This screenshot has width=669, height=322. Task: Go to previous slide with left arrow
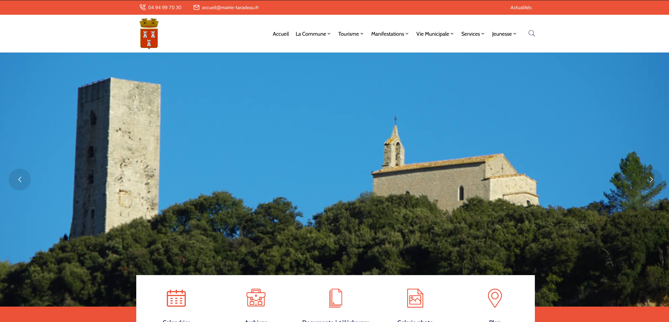(x=20, y=180)
